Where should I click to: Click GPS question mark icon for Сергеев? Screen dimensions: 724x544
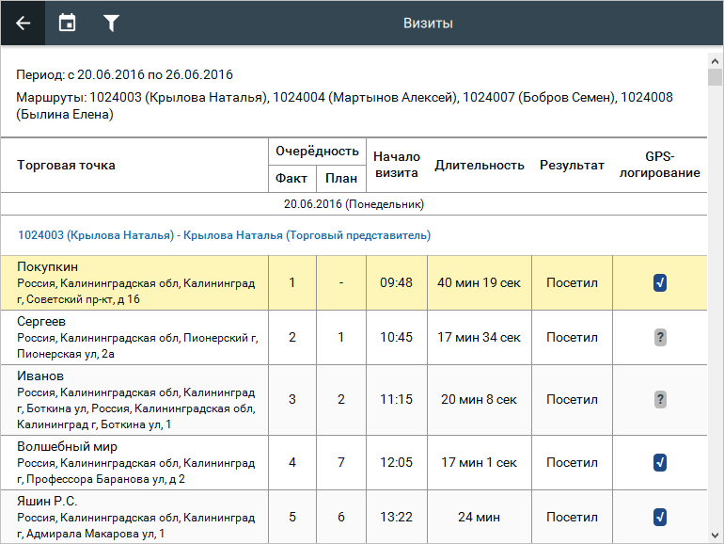coord(660,338)
